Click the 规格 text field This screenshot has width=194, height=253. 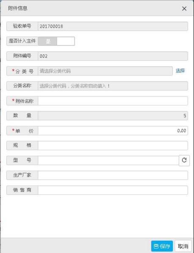[113, 146]
